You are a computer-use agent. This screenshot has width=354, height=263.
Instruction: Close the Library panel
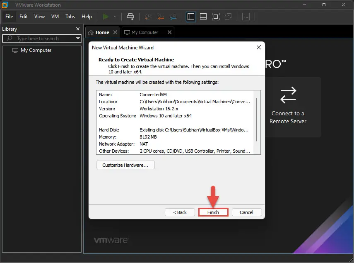click(78, 29)
